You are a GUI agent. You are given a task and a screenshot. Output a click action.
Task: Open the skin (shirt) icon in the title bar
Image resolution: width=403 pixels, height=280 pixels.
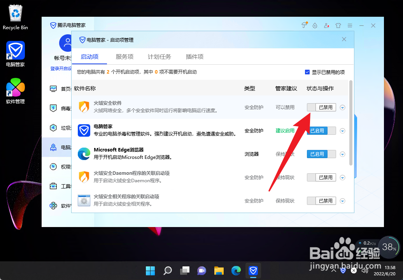coord(338,25)
